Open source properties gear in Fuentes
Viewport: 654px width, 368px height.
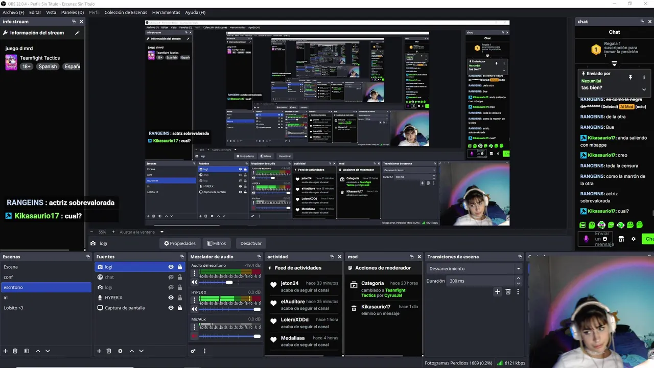120,351
